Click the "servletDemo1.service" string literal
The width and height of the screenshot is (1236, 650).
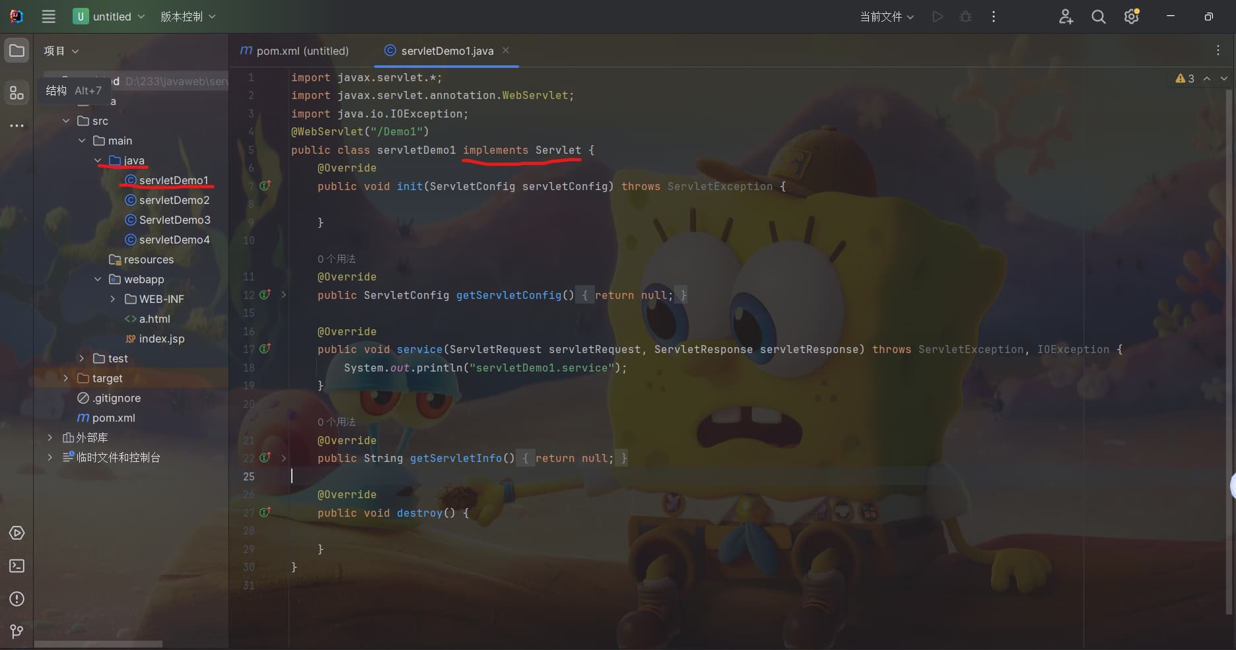click(x=541, y=368)
